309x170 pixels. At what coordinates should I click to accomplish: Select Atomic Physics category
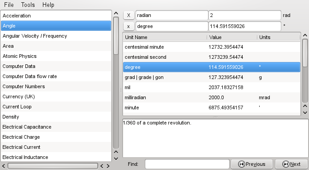click(56, 56)
